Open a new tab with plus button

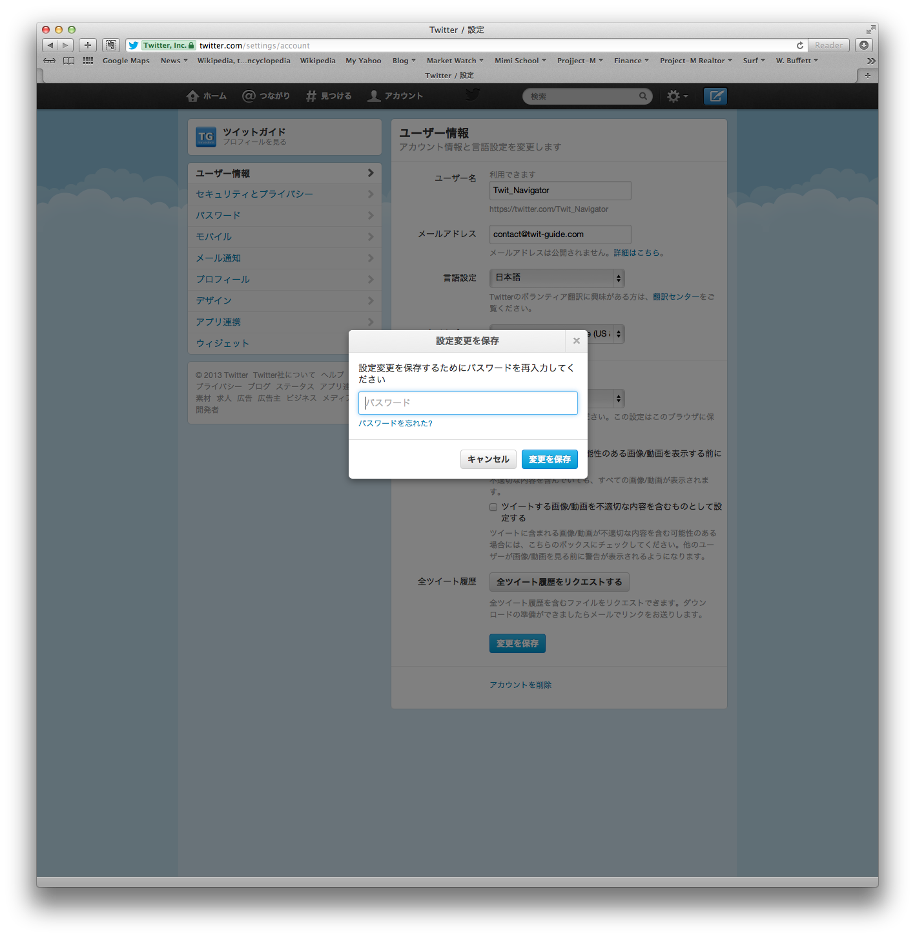(x=867, y=76)
